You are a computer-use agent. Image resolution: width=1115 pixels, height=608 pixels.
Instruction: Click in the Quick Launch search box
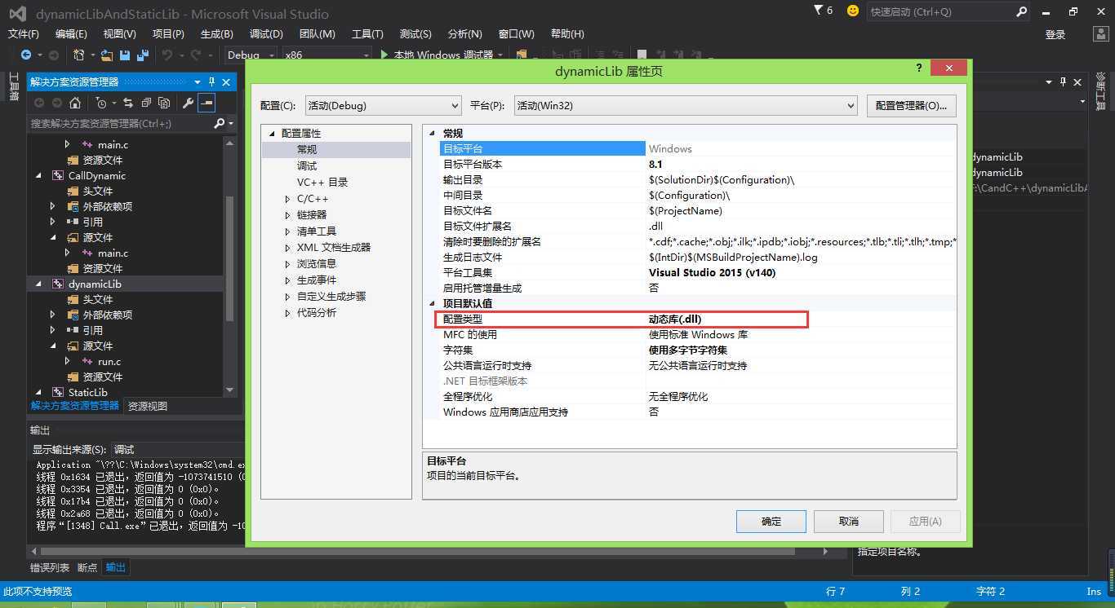[941, 11]
